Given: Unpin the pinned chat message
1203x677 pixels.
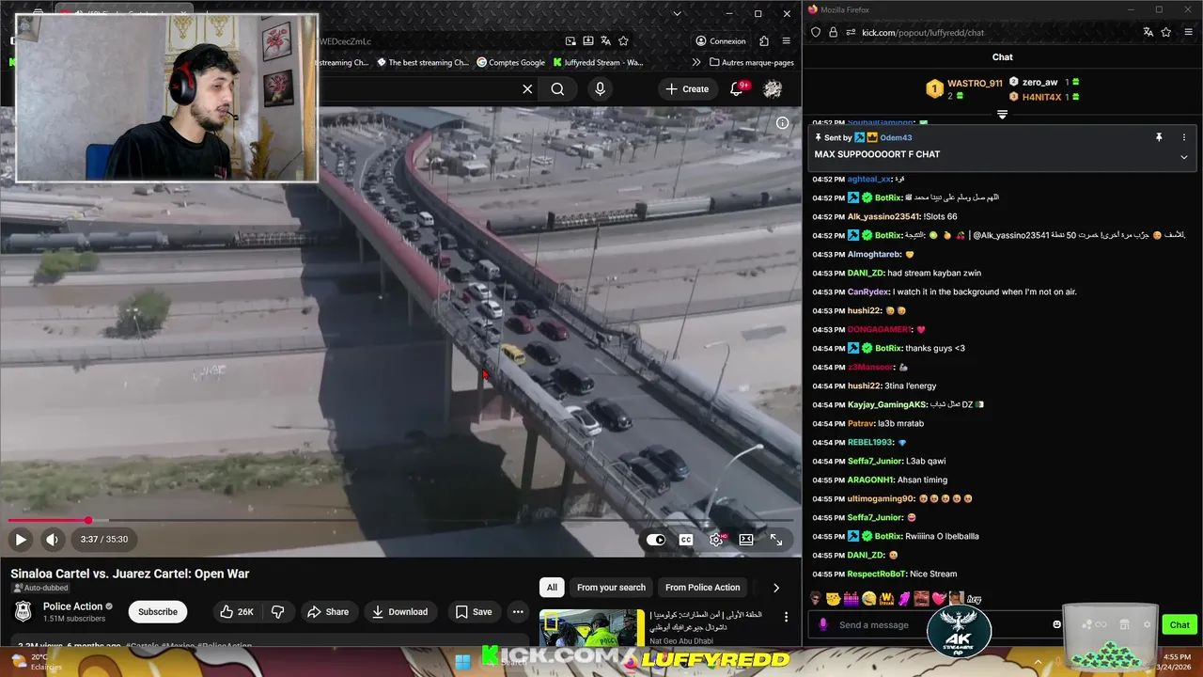Looking at the screenshot, I should click(1159, 137).
